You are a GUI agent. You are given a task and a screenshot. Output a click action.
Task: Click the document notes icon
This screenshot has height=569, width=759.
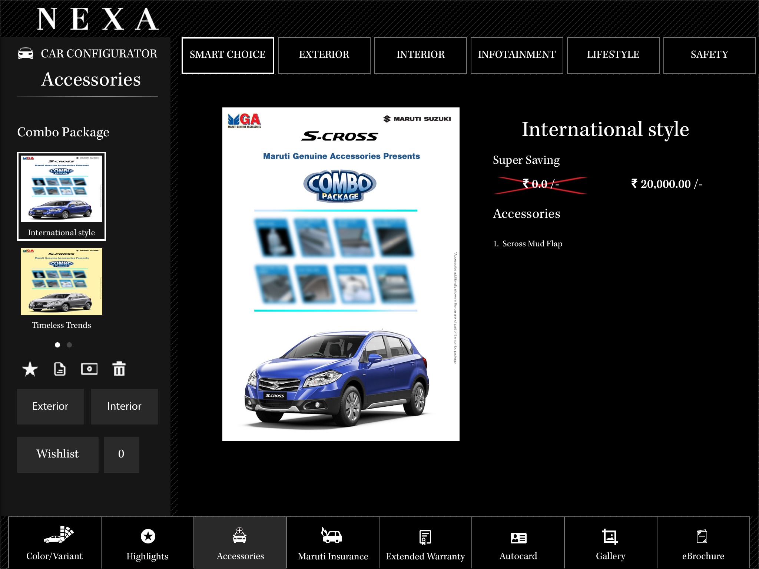click(60, 369)
